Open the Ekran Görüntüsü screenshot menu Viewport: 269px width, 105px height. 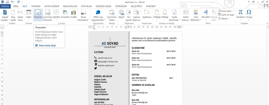pos(84,15)
